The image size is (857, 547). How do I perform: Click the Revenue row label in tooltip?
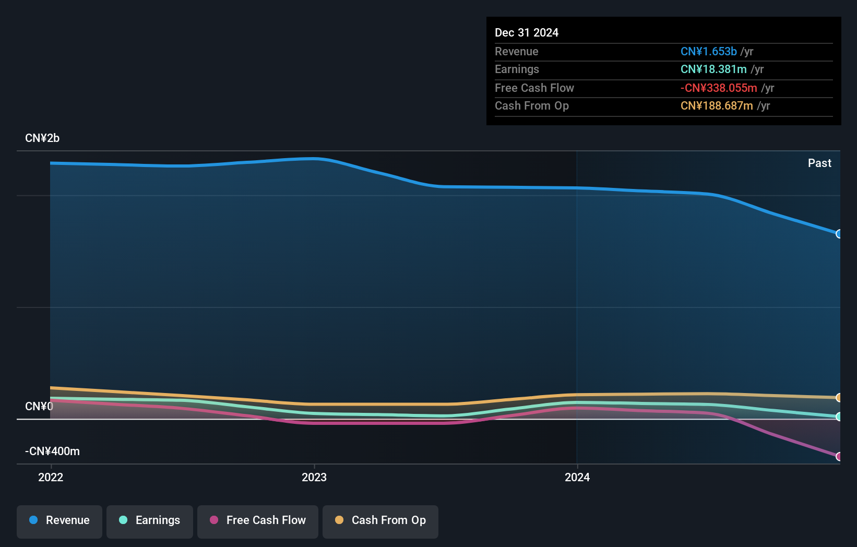[517, 51]
